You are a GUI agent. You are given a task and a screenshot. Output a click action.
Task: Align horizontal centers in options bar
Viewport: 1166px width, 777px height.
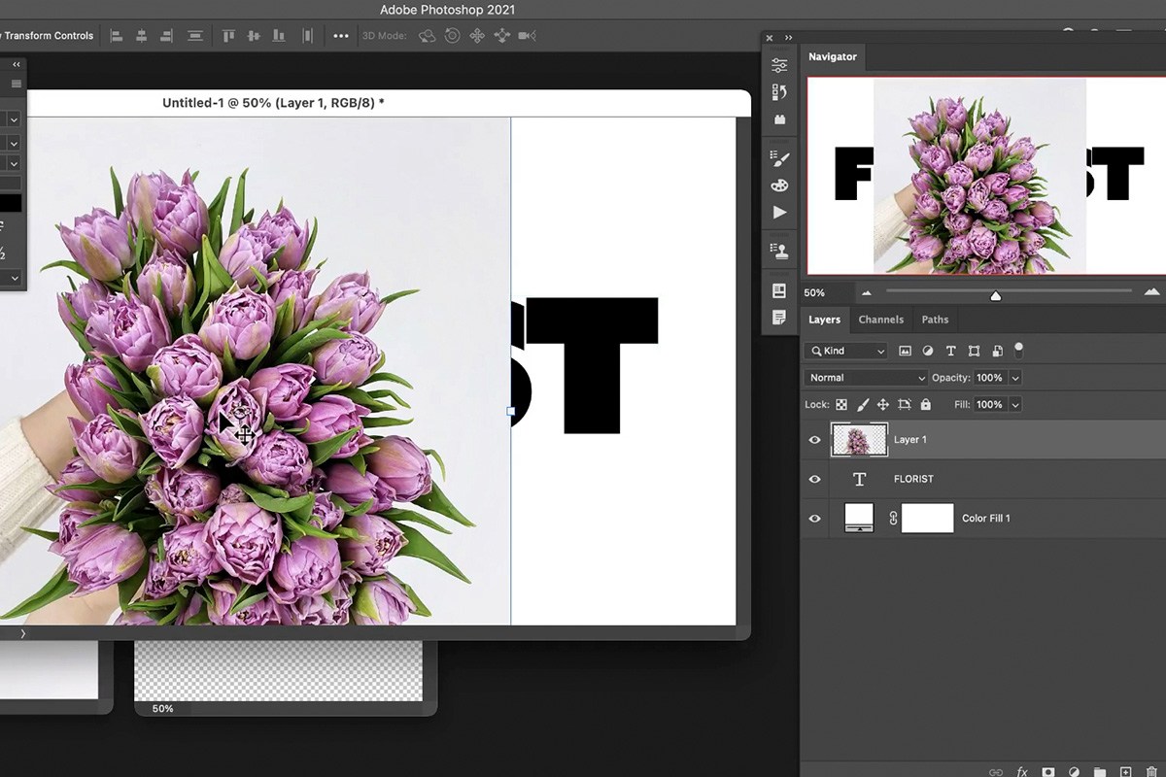coord(142,36)
